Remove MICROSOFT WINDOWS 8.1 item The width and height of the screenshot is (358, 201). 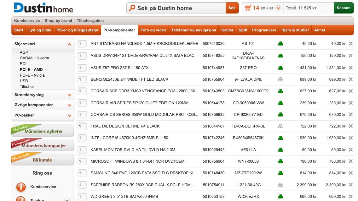pos(351,161)
